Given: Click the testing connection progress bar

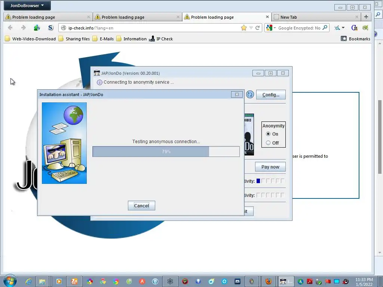Looking at the screenshot, I should [x=166, y=152].
